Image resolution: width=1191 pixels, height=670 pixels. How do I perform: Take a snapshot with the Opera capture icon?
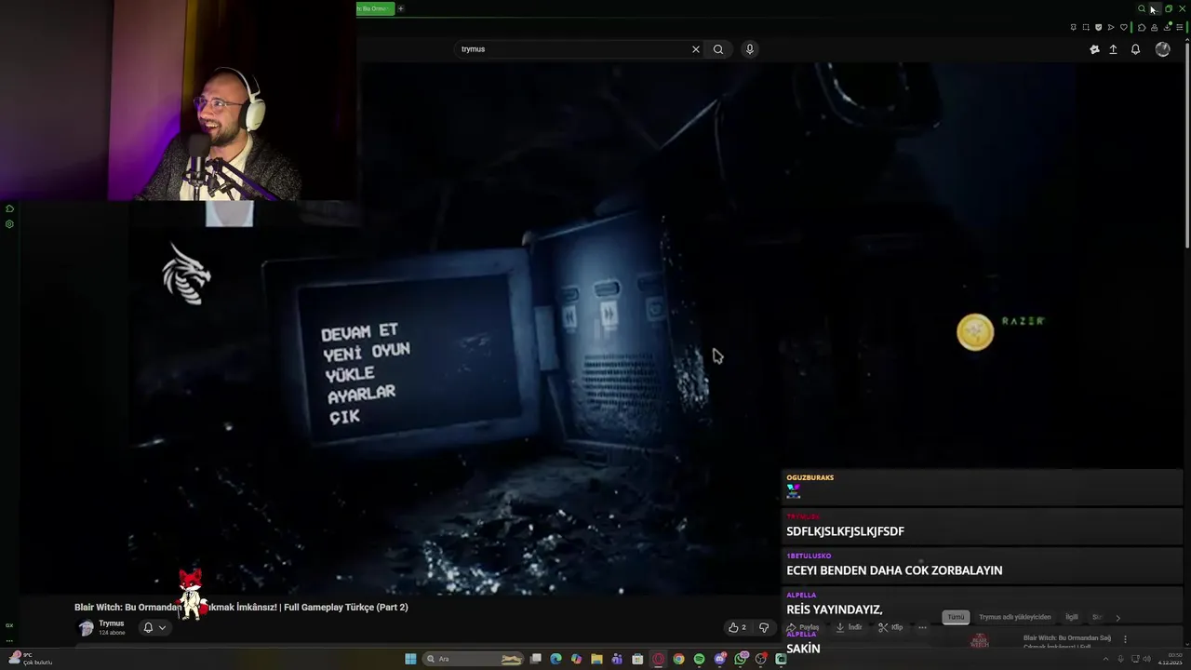point(1086,27)
